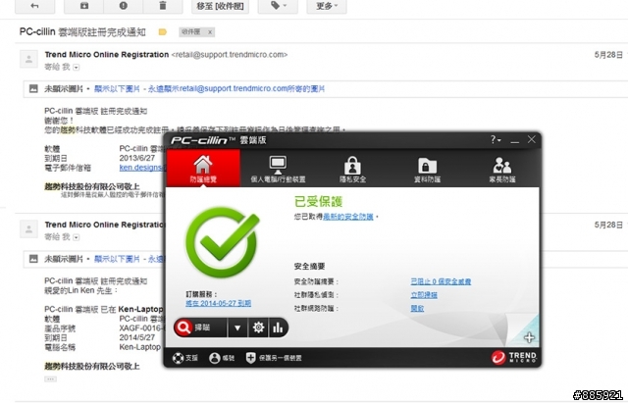Image resolution: width=628 pixels, height=403 pixels.
Task: Click the yellow importance marker beside subject
Action: (162, 32)
